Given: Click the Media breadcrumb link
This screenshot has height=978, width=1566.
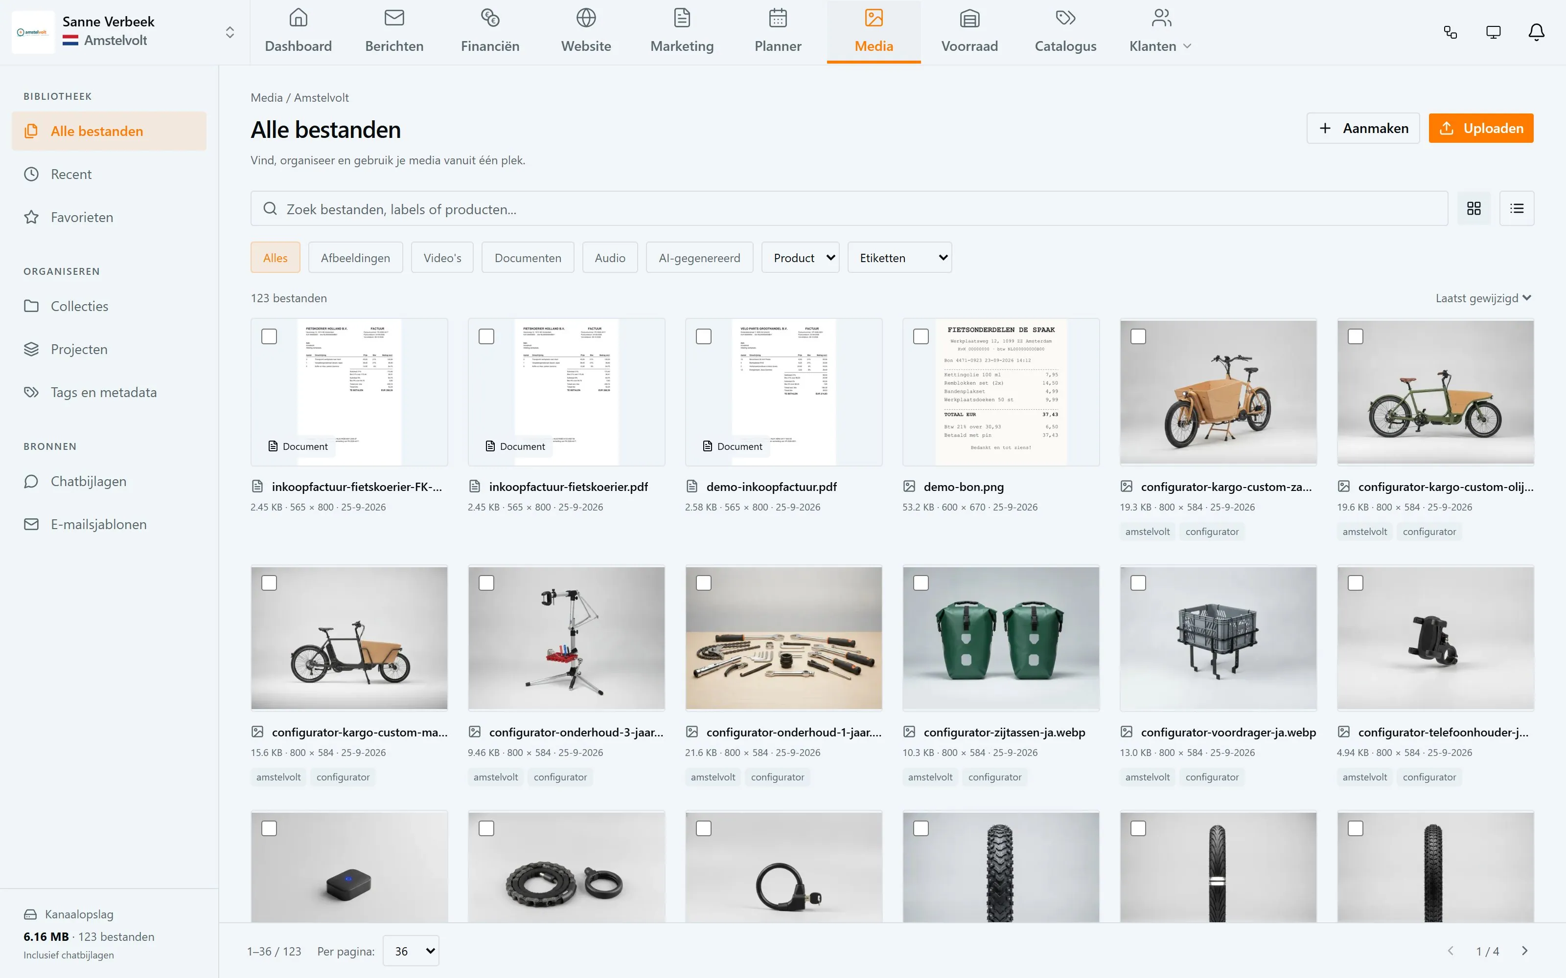Looking at the screenshot, I should (267, 98).
